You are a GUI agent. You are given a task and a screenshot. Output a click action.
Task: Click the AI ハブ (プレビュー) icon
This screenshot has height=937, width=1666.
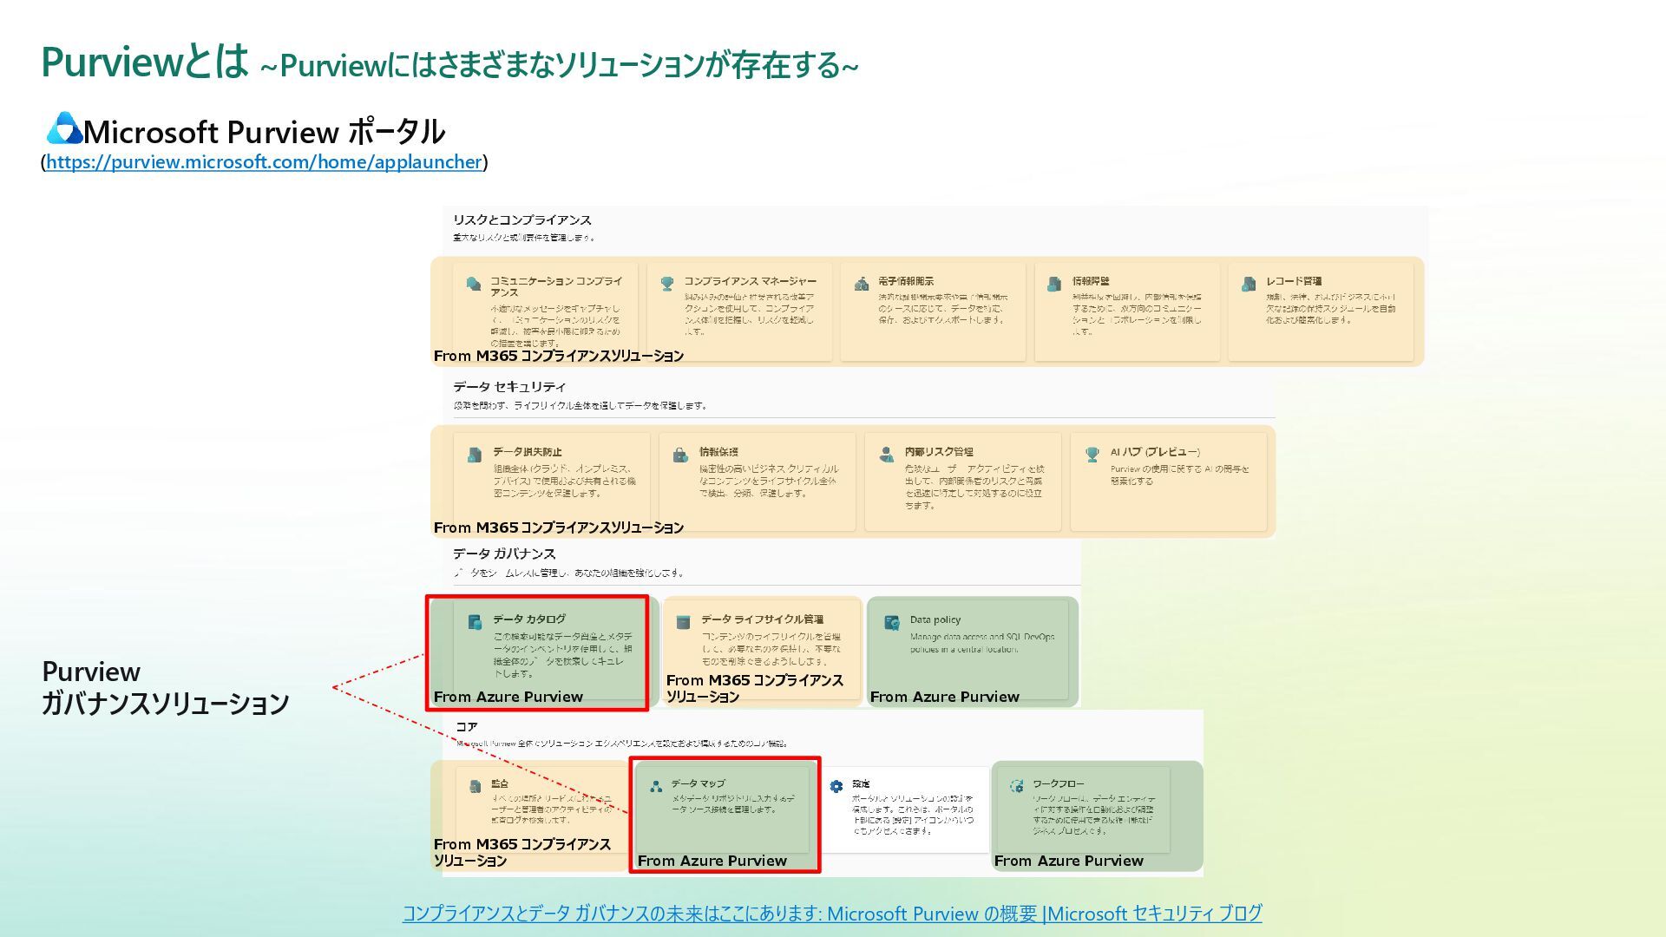click(1092, 454)
